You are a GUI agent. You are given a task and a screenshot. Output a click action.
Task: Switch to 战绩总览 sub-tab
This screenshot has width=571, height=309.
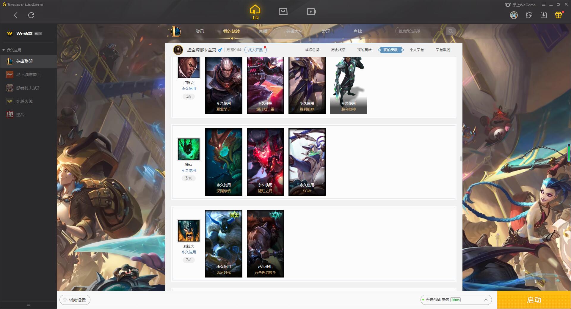coord(312,50)
